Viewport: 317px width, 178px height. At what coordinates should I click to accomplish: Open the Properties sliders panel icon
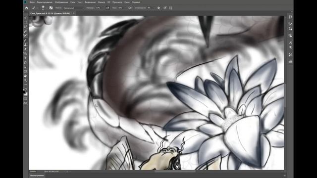tap(291, 29)
